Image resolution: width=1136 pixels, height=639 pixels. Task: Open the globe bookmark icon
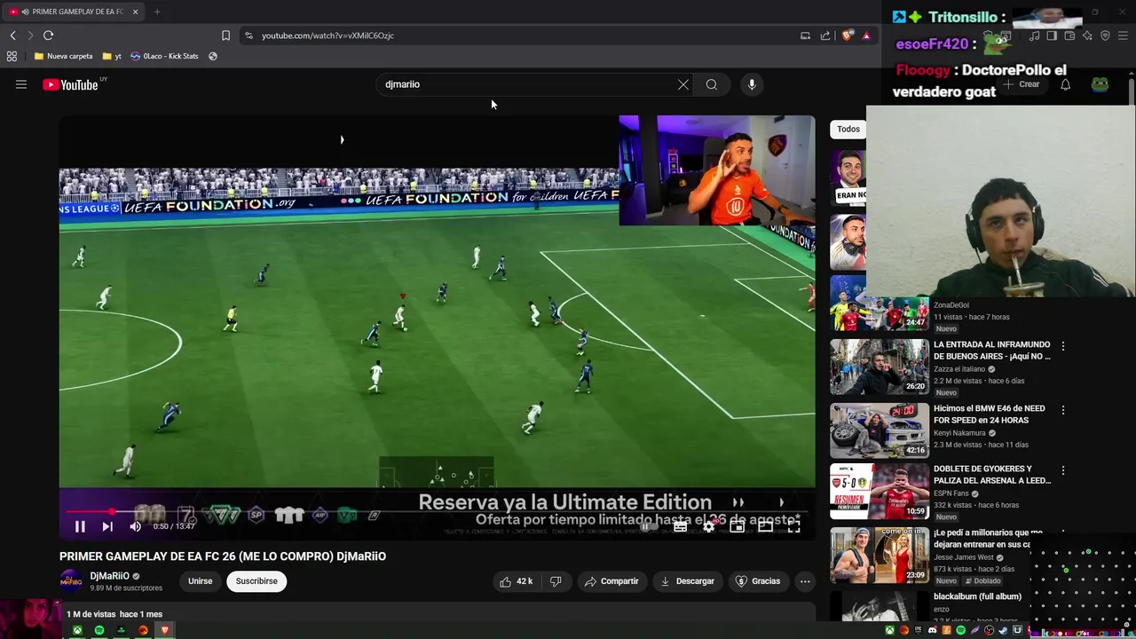click(213, 56)
